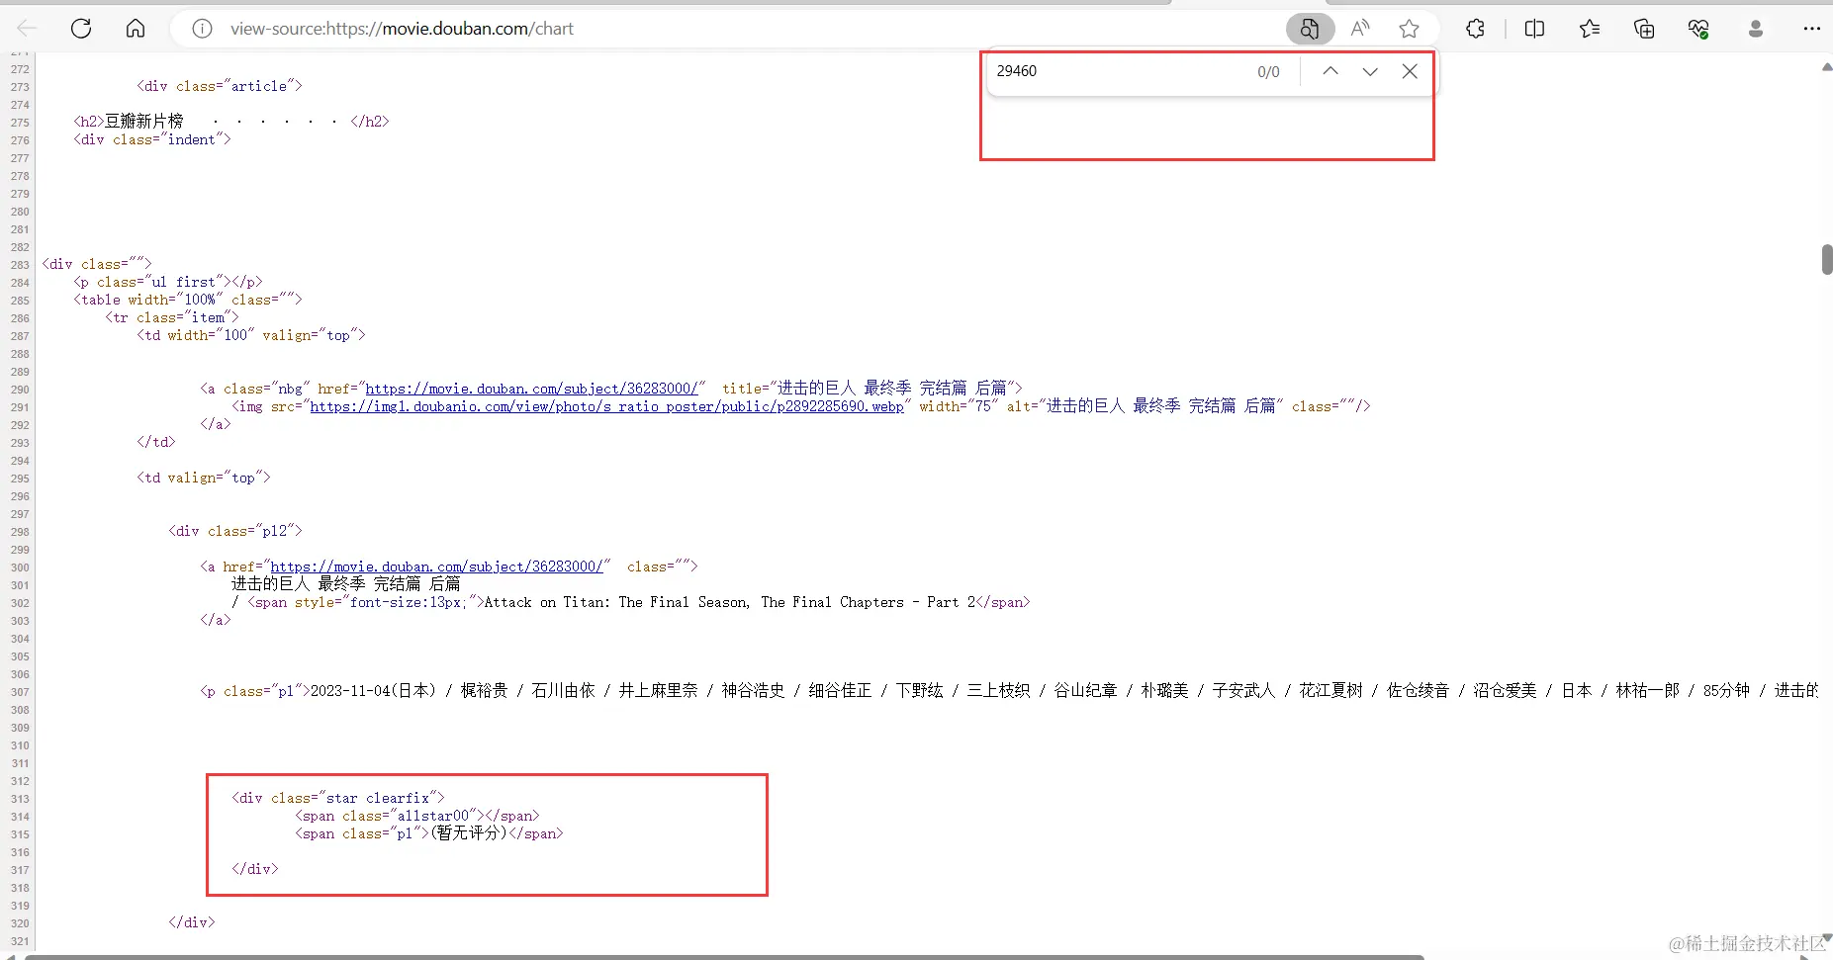
Task: Open Settings and more menu
Action: pos(1812,29)
